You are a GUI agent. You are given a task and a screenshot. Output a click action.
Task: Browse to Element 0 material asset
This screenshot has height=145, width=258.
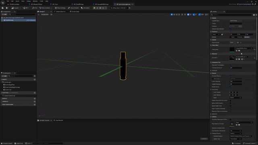tap(239, 59)
